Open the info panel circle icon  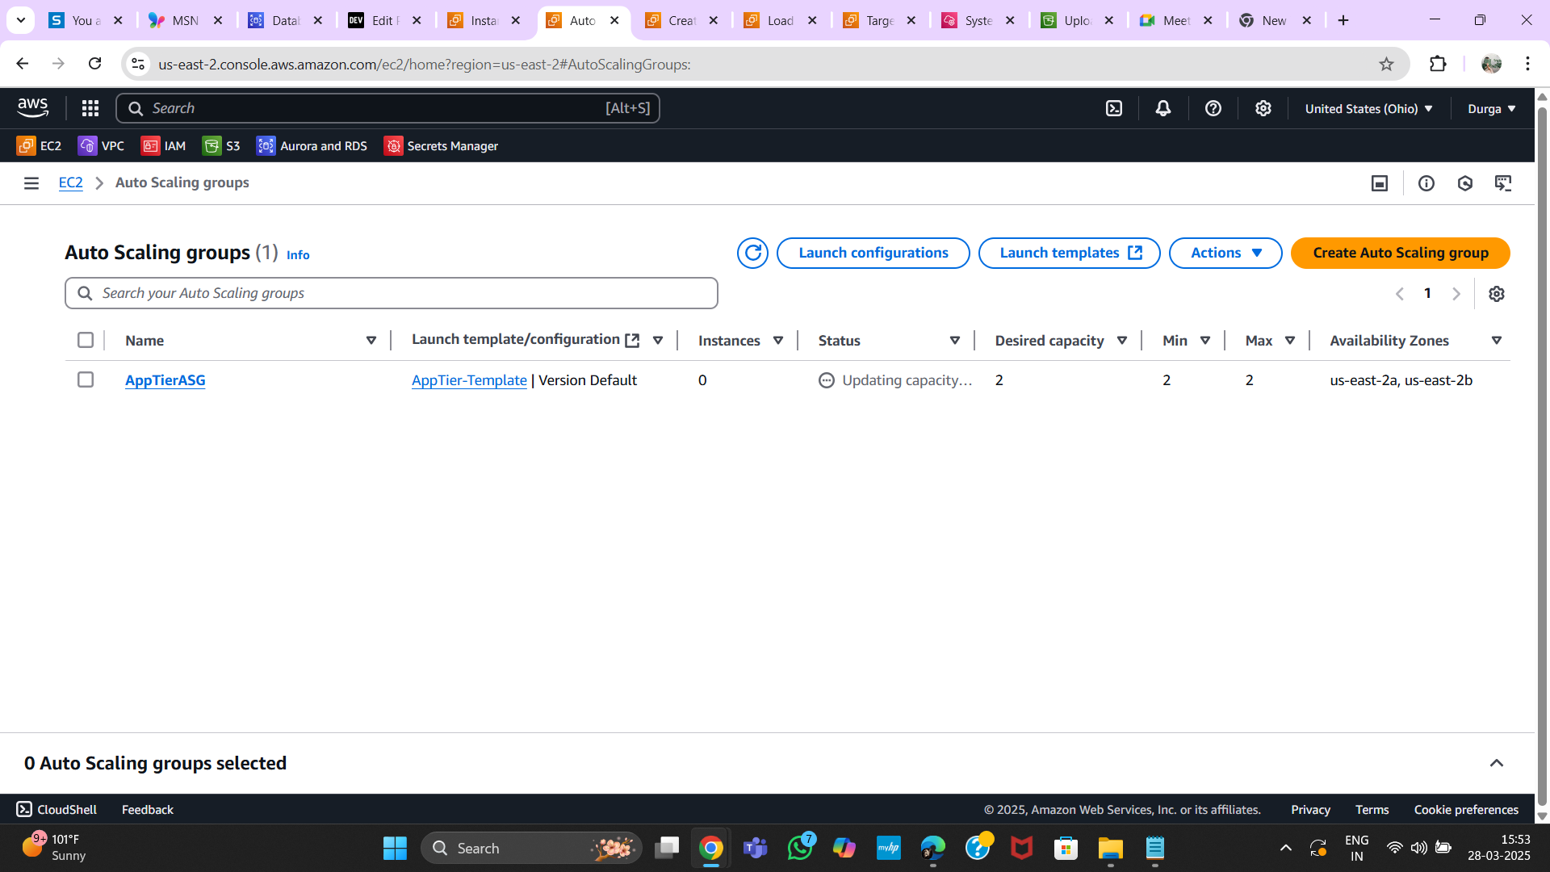click(x=1426, y=183)
